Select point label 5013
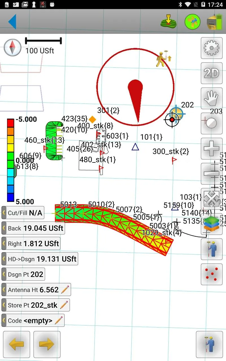226x361 pixels. (69, 204)
